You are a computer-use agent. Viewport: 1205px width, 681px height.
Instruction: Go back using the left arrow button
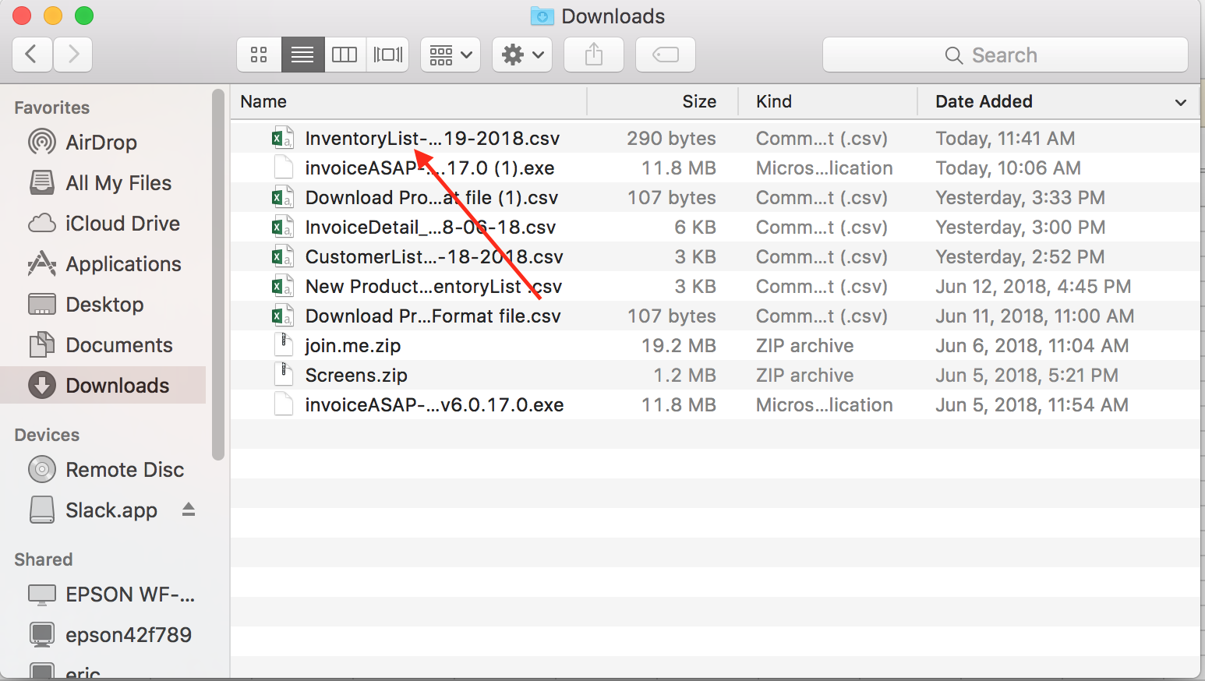coord(33,55)
